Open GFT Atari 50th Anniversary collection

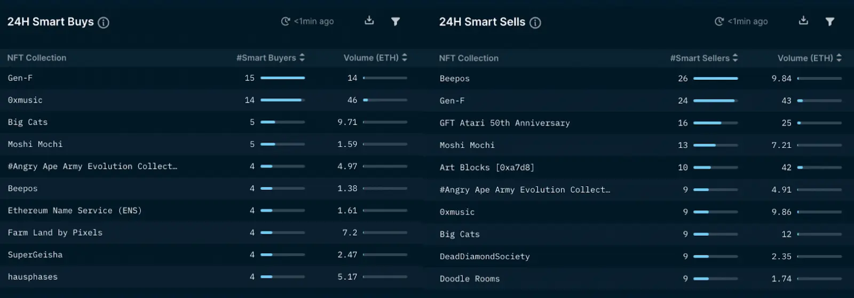(x=505, y=123)
